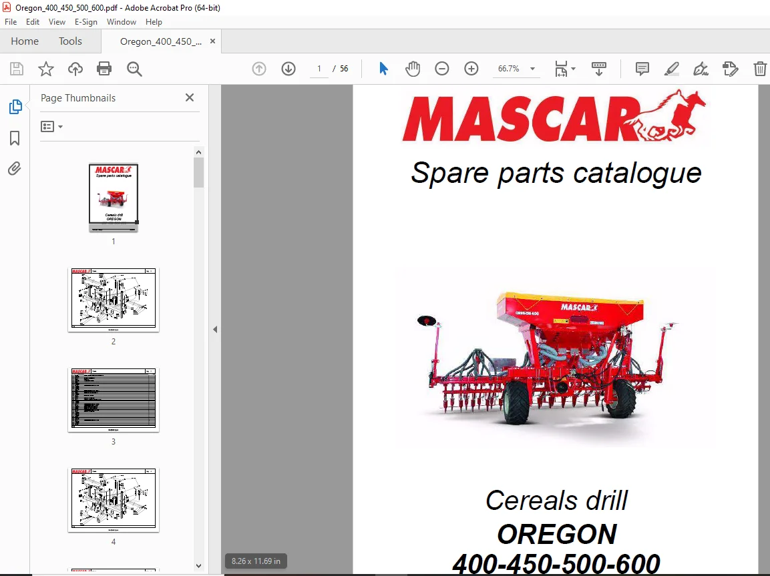The width and height of the screenshot is (770, 576).
Task: Show Page Thumbnails panel icon in sidebar
Action: point(15,107)
